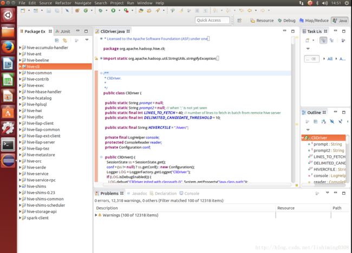Click the Firefox icon in Ubuntu launcher
352x253 pixels.
[x=8, y=47]
